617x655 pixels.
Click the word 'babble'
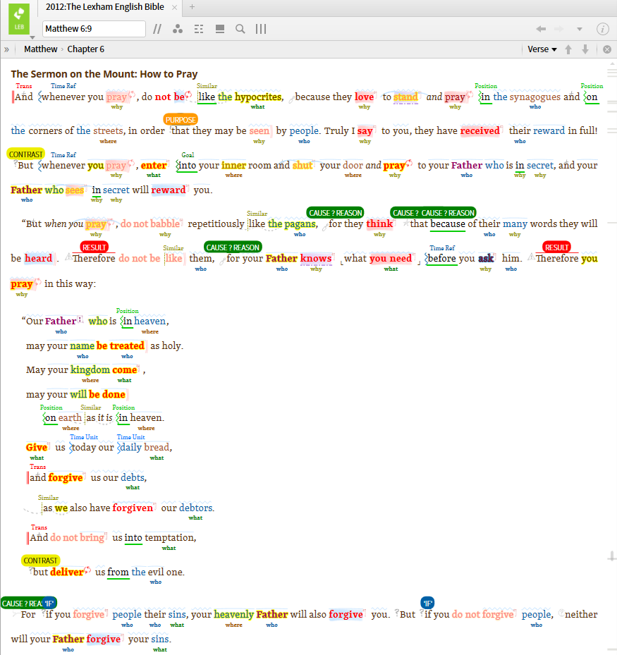coord(165,224)
